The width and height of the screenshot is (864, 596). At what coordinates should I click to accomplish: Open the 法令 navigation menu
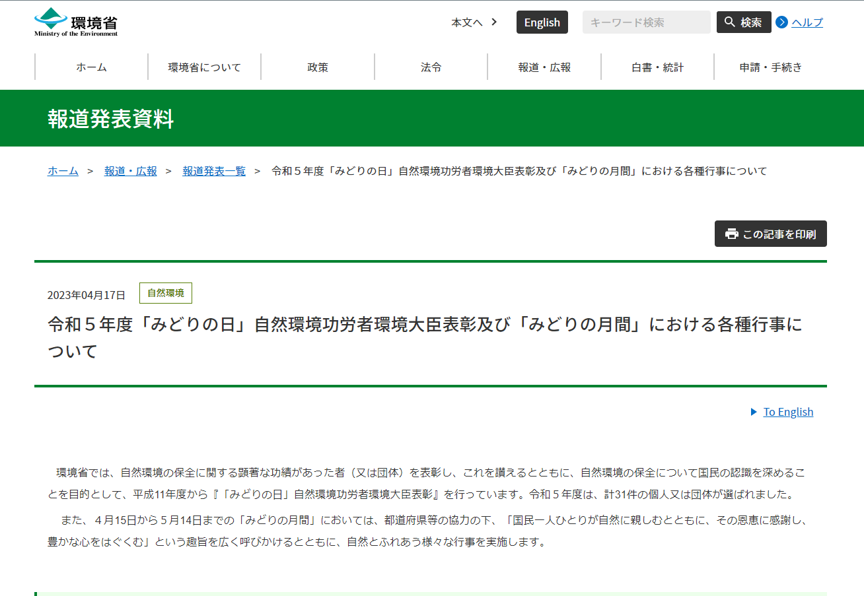point(431,67)
